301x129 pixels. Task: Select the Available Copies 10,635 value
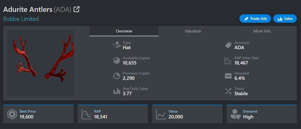(130, 63)
